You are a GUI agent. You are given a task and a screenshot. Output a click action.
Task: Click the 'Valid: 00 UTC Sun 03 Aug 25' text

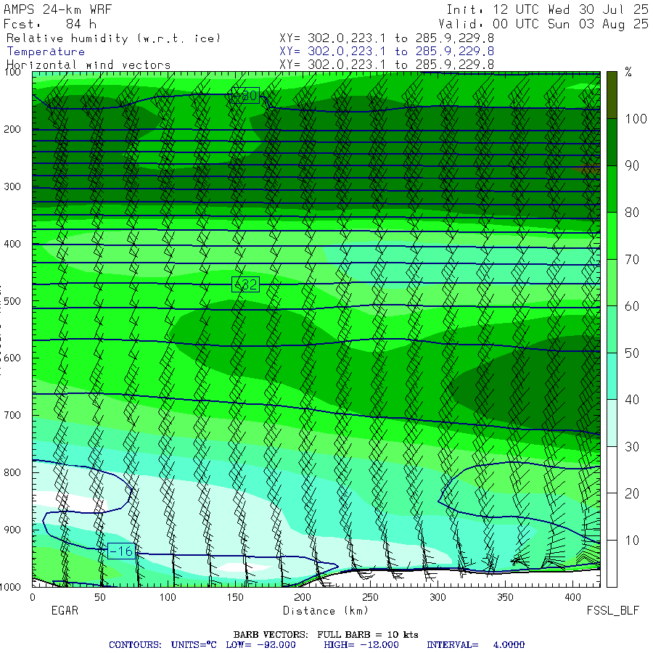(x=543, y=24)
